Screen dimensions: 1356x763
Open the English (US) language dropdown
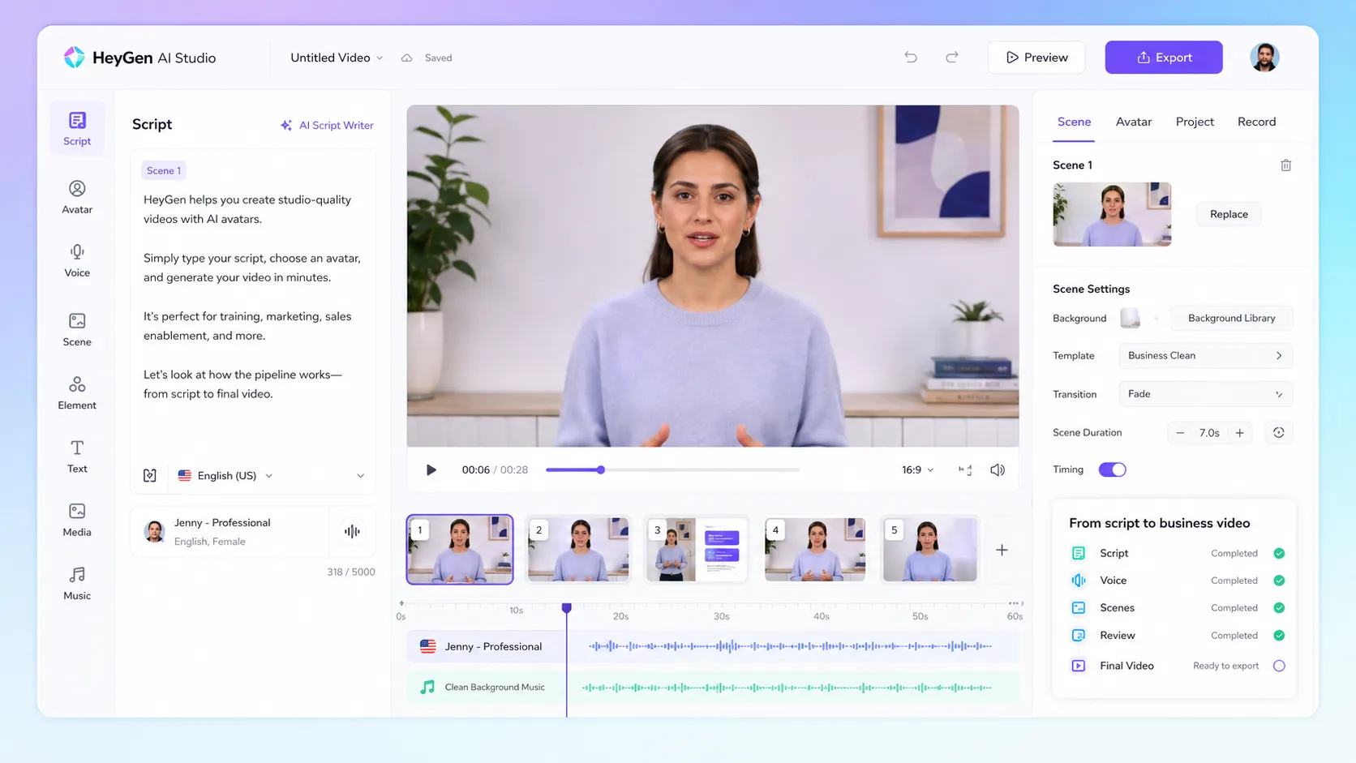pyautogui.click(x=225, y=475)
